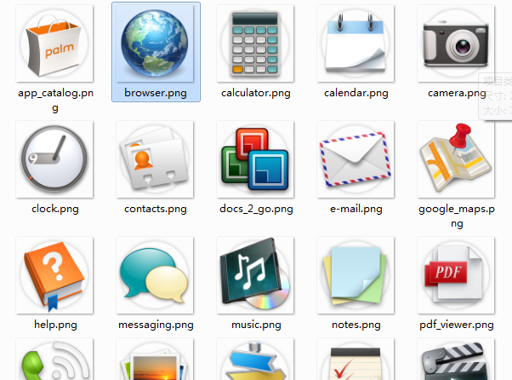
Task: Select the clock.png icon
Action: click(x=54, y=159)
